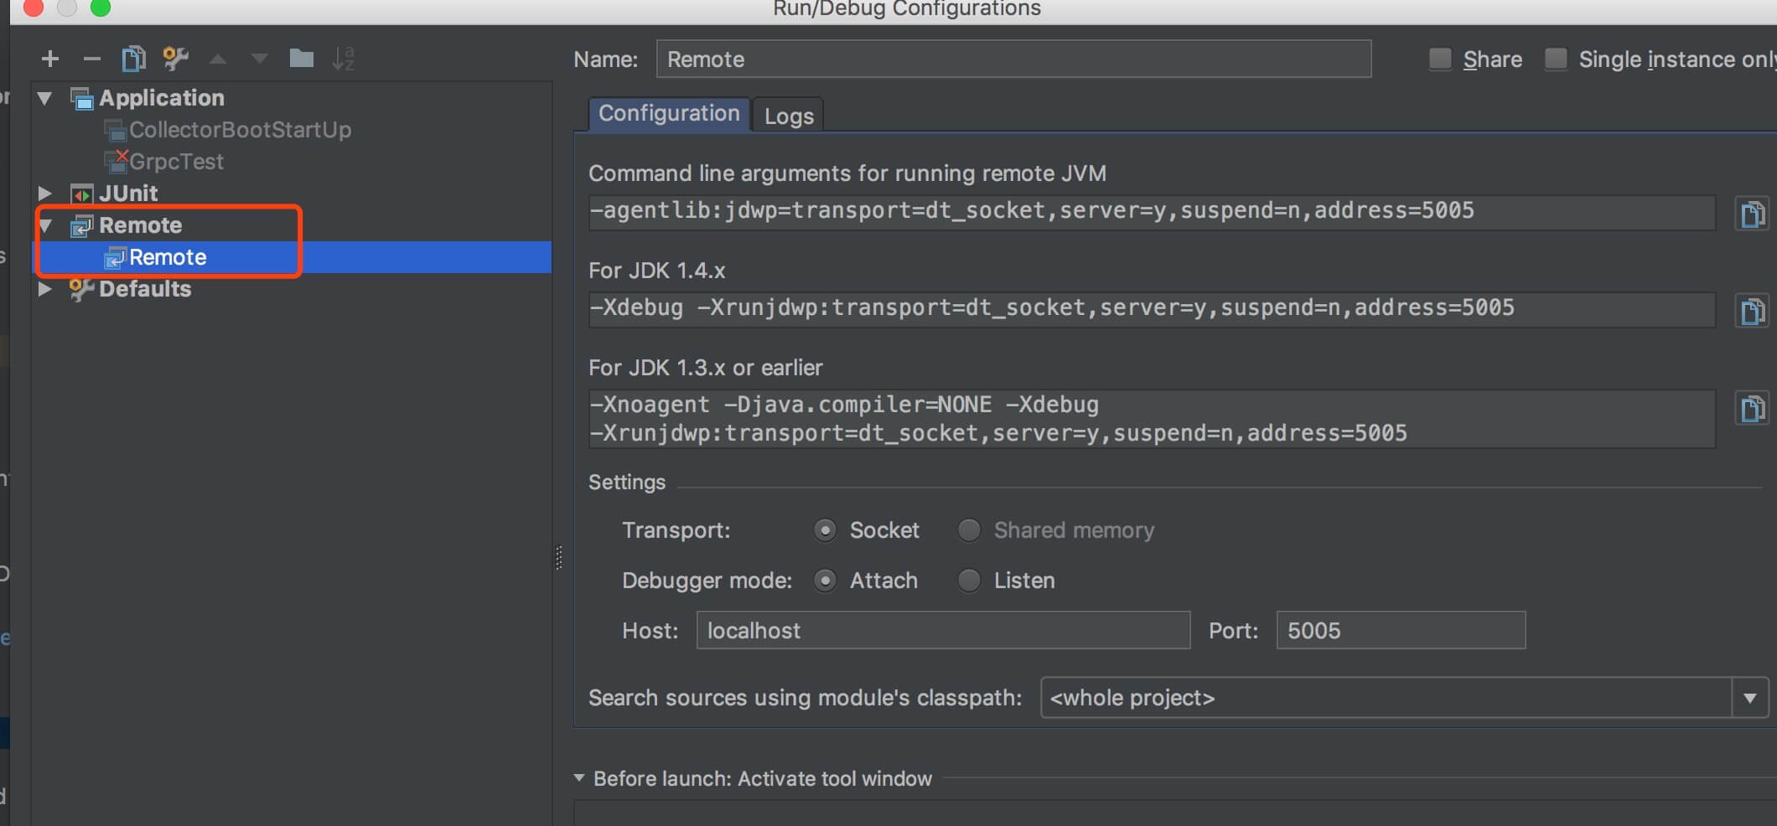
Task: Open the module classpath dropdown
Action: pyautogui.click(x=1749, y=698)
